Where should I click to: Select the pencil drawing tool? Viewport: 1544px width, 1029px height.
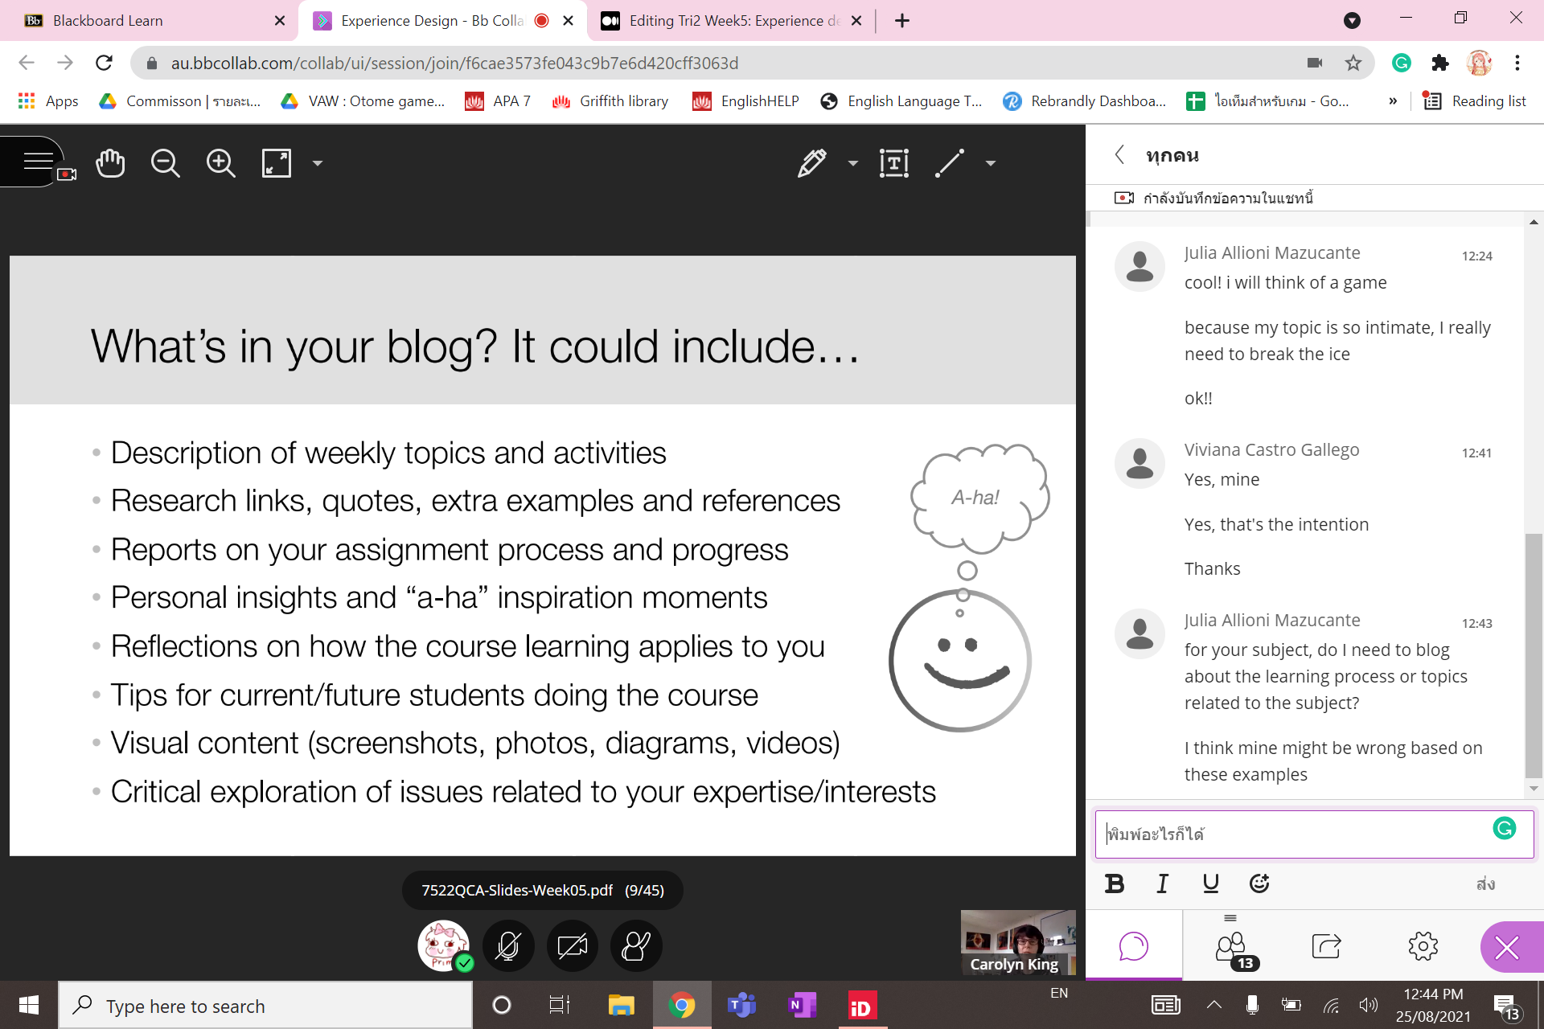pos(811,163)
